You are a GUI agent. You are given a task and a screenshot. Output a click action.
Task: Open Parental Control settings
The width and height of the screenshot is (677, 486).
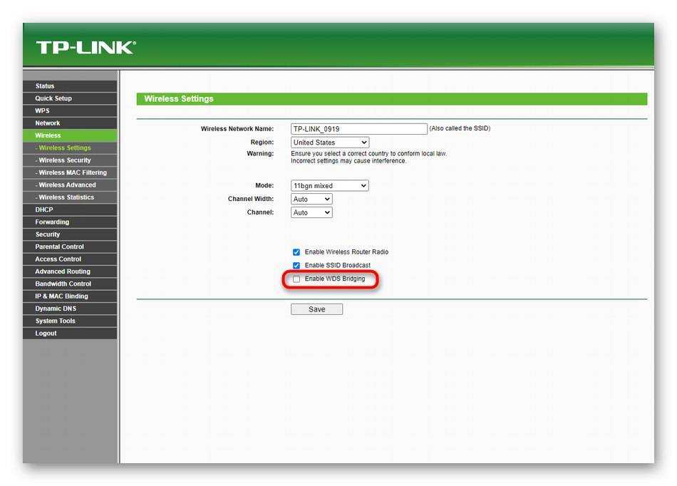click(70, 247)
